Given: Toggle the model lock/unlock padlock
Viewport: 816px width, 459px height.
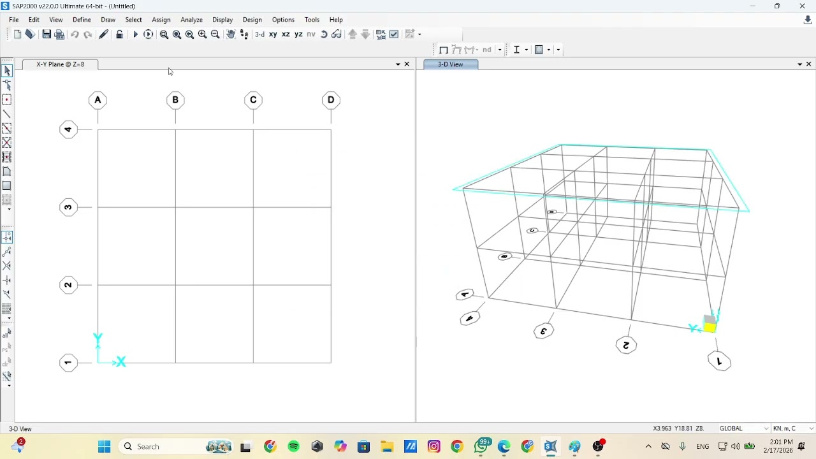Looking at the screenshot, I should point(119,34).
